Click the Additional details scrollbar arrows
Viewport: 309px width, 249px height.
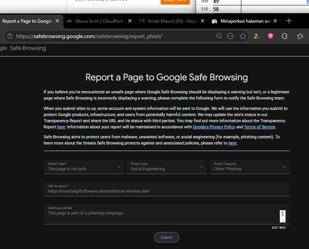coord(282,214)
